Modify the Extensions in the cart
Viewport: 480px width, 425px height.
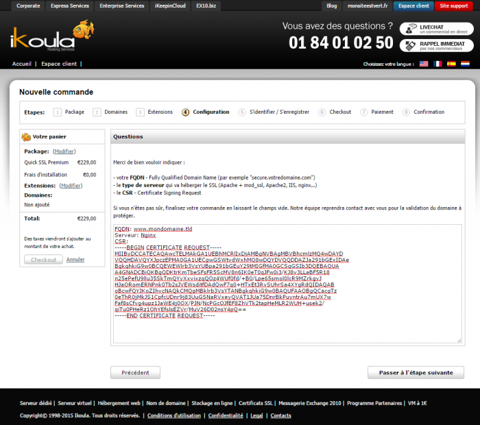[71, 185]
